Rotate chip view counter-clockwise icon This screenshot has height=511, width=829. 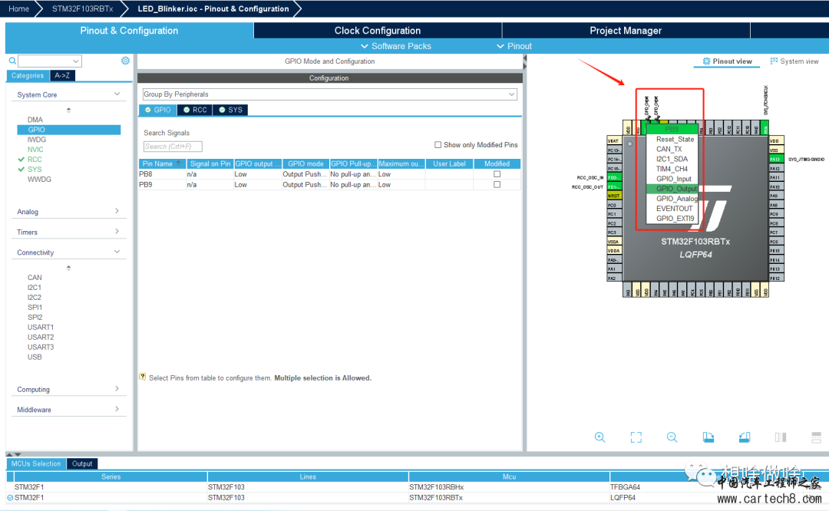tap(745, 437)
